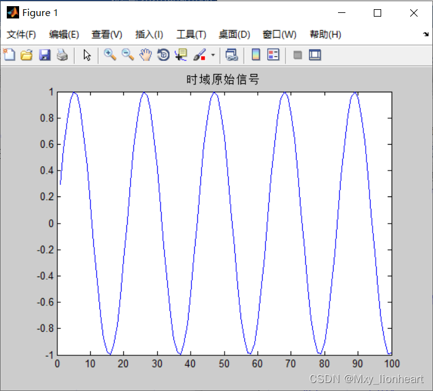Print the figure using the printer icon
Screen dimensions: 433x391
pos(62,55)
